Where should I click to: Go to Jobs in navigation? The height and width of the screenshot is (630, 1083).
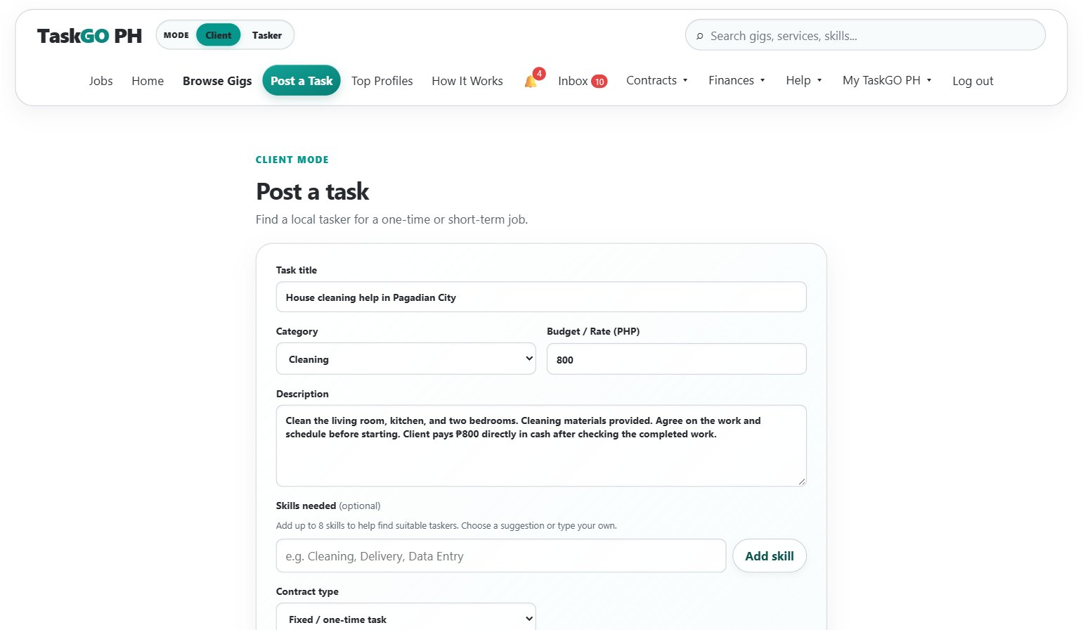[100, 81]
